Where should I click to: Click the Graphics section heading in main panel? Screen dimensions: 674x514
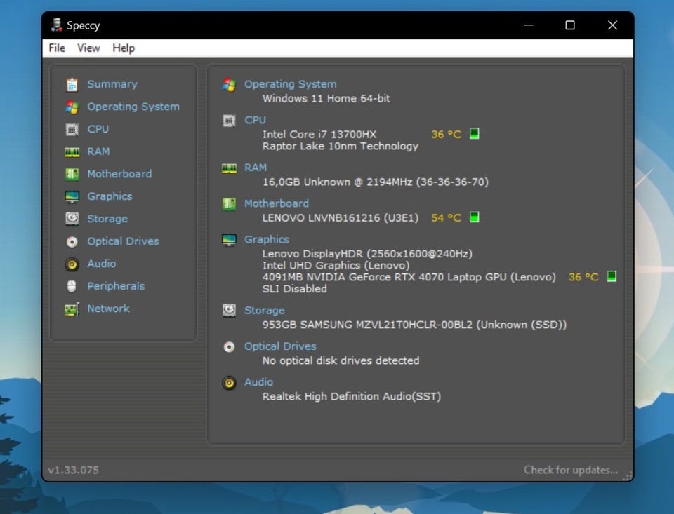coord(266,239)
